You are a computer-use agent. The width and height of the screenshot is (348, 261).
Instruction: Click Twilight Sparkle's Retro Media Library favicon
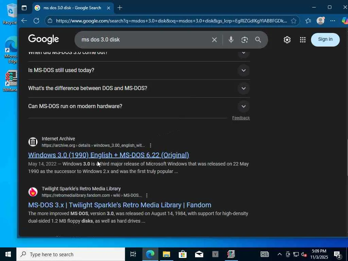33,192
